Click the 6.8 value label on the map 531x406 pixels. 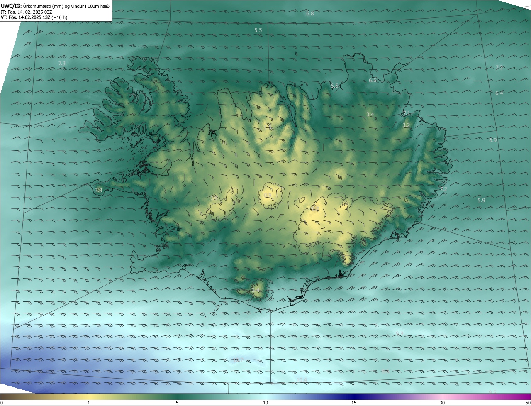[310, 14]
